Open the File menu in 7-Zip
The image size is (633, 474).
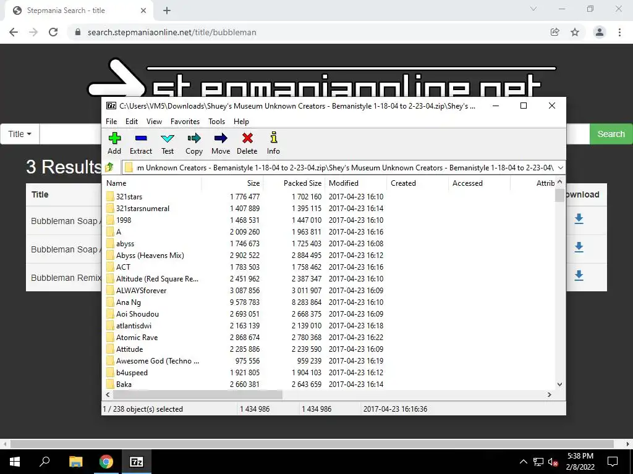click(x=111, y=122)
